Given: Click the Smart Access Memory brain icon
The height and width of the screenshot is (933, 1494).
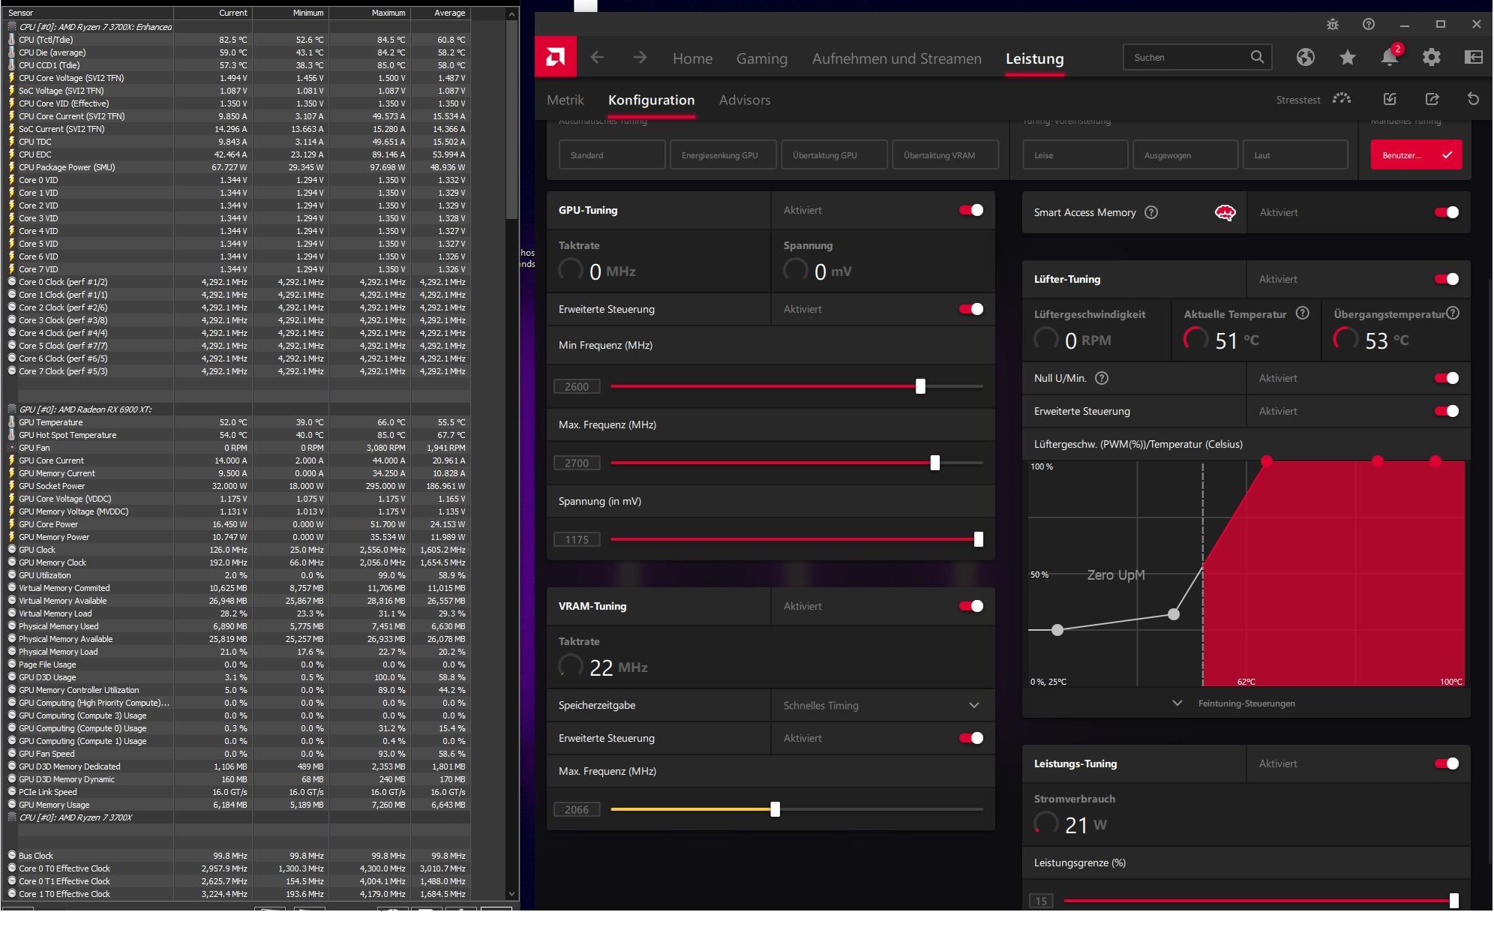Looking at the screenshot, I should point(1225,213).
